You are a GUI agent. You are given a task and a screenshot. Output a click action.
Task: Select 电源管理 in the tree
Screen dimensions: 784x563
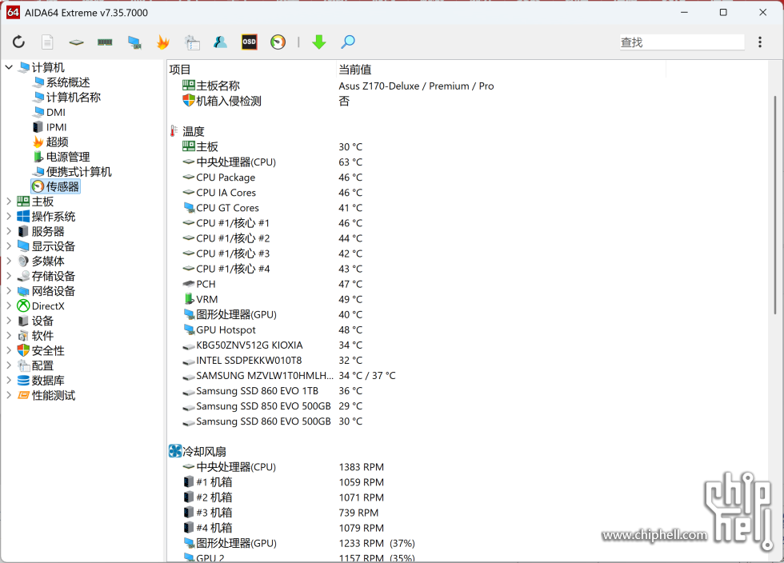coord(62,157)
